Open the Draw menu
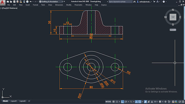This screenshot has height=104, width=185. point(50,5)
